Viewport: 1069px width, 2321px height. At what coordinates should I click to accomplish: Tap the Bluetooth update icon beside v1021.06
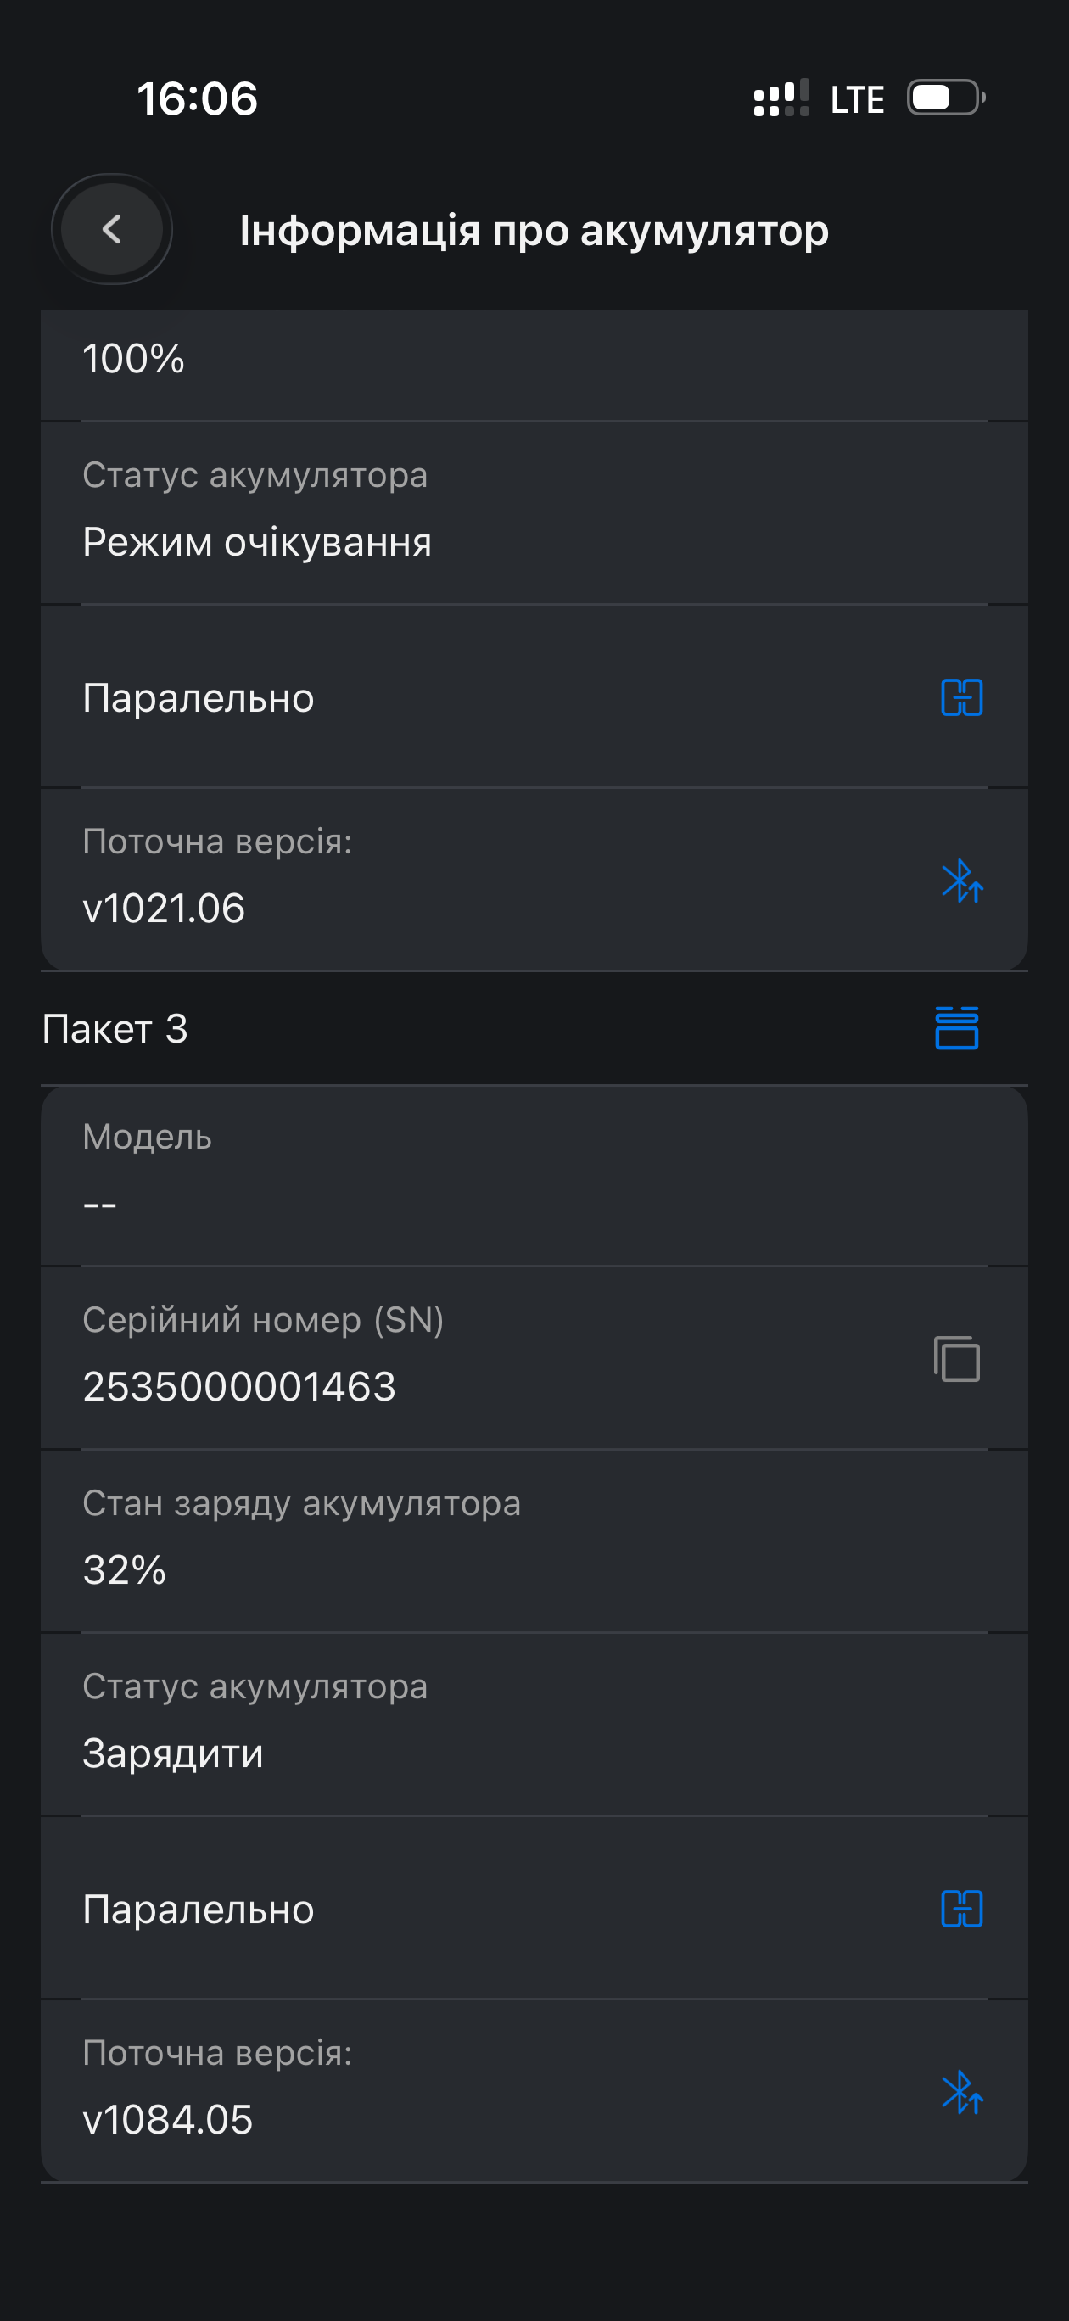pos(962,881)
